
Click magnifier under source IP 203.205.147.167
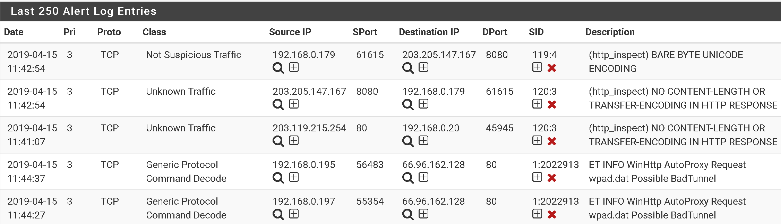pos(278,104)
